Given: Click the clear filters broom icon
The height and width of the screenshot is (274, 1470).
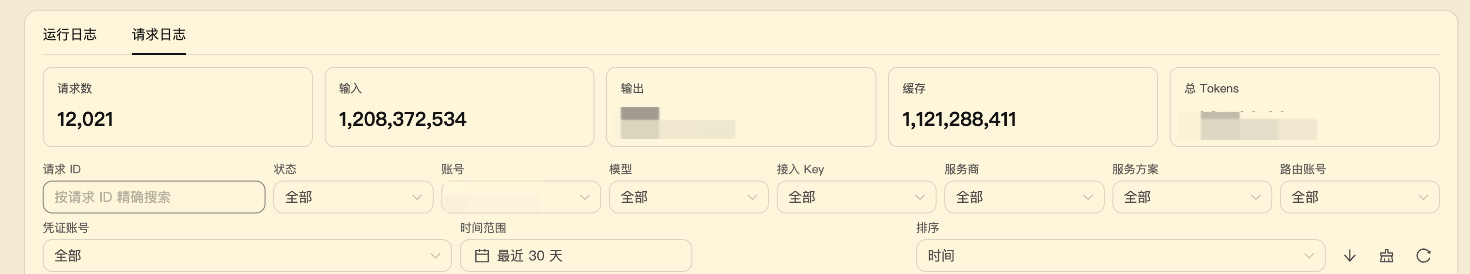Looking at the screenshot, I should tap(1387, 256).
